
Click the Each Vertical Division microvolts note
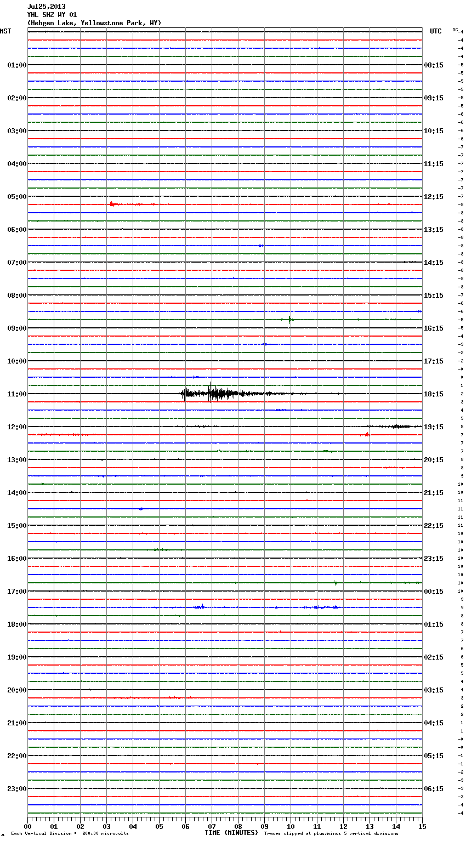click(x=70, y=834)
